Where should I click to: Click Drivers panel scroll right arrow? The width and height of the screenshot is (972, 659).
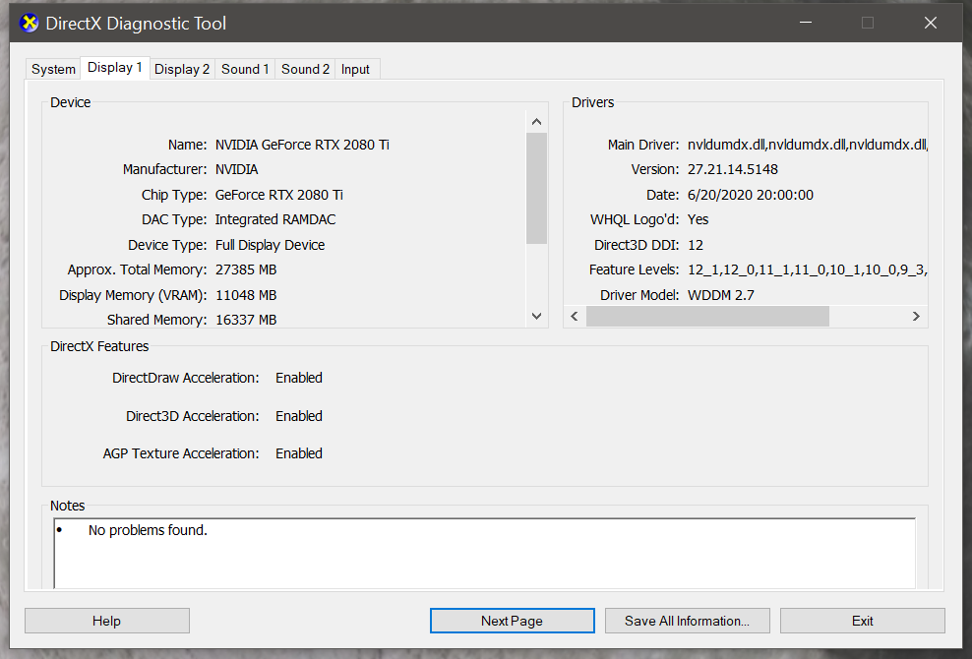(916, 316)
